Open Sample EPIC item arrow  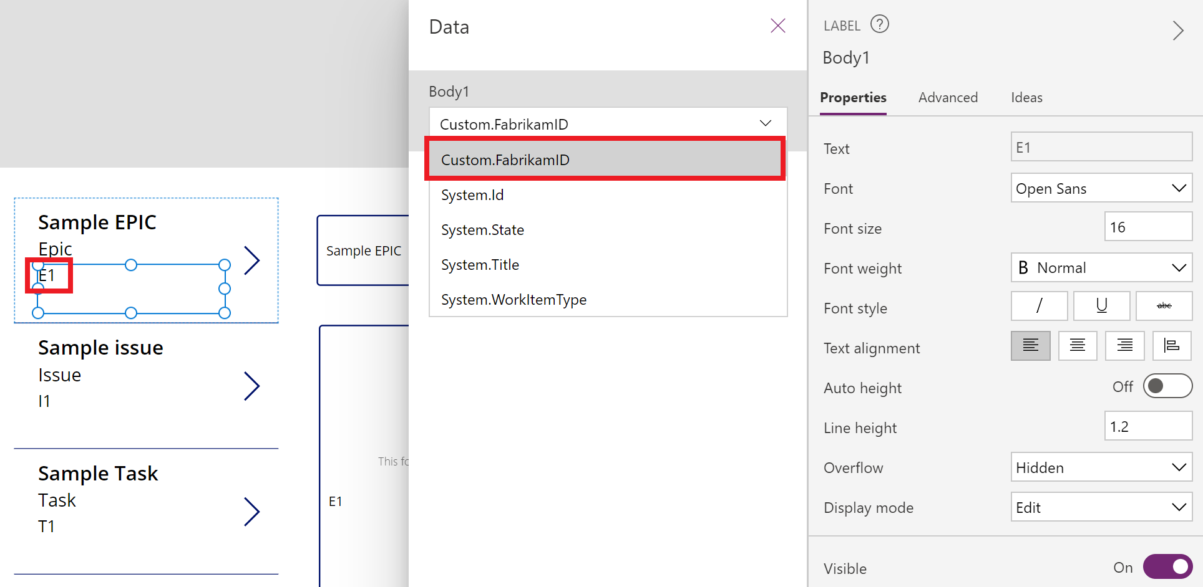click(x=251, y=260)
